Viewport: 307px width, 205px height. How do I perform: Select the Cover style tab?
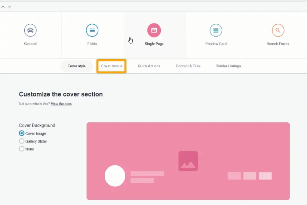[76, 66]
